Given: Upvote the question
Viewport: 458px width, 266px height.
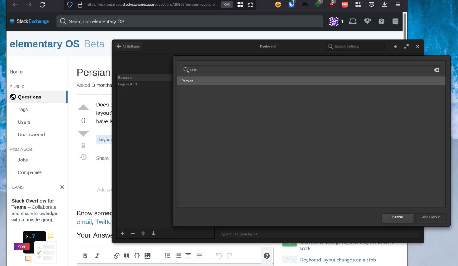Looking at the screenshot, I should coord(83,108).
